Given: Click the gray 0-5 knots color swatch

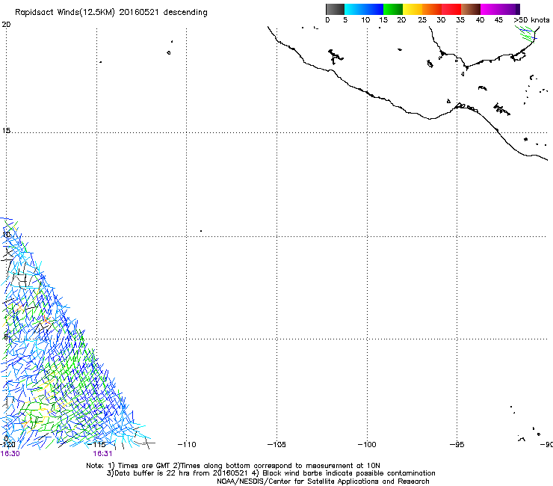Looking at the screenshot, I should click(x=335, y=9).
